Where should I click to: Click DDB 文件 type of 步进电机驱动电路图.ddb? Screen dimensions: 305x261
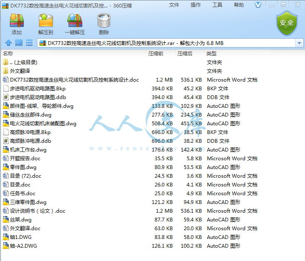click(218, 97)
